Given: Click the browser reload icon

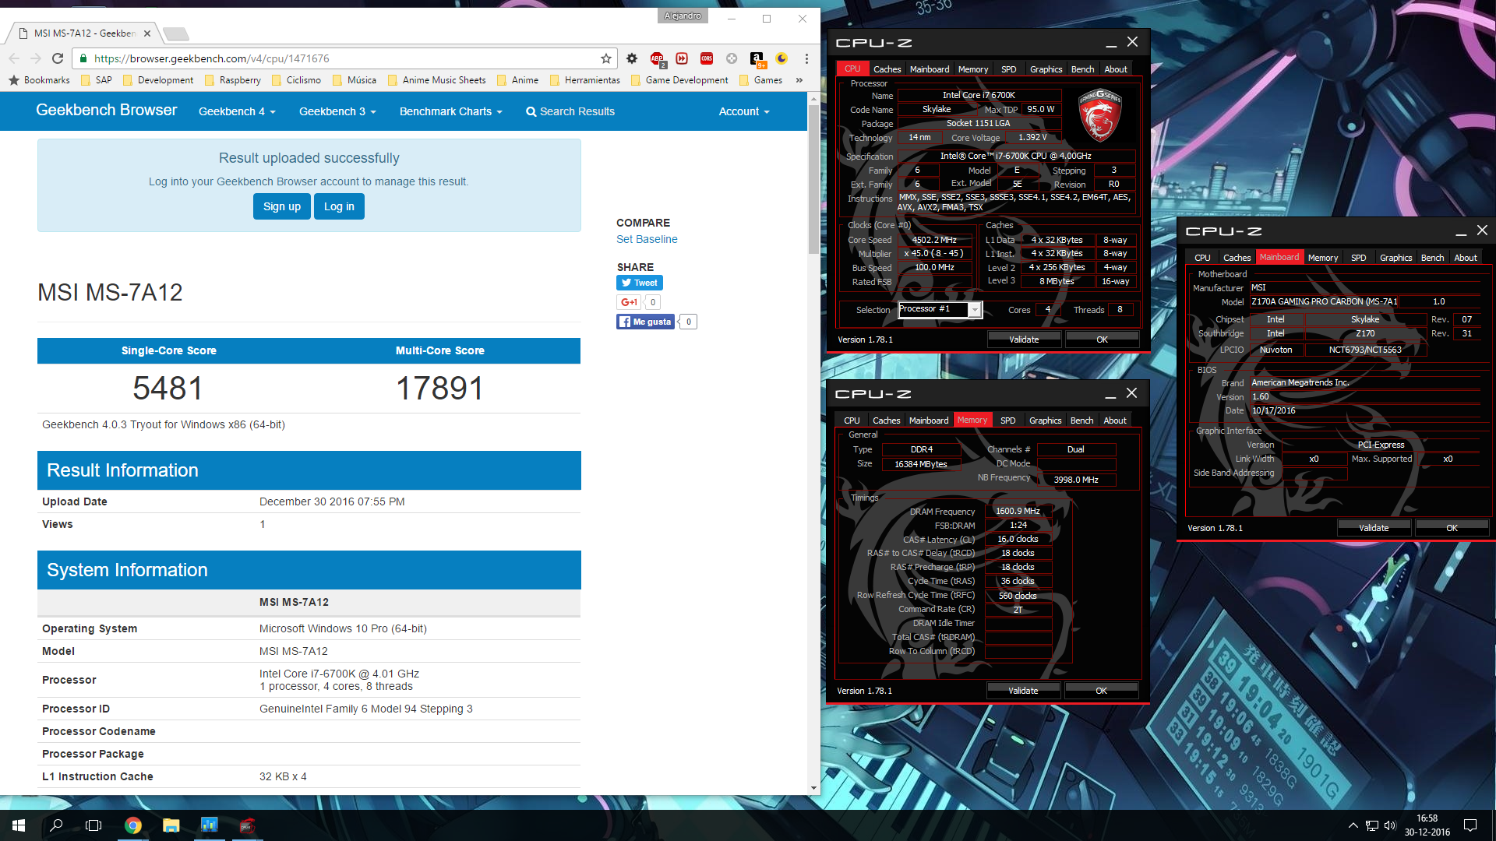Looking at the screenshot, I should (x=58, y=58).
